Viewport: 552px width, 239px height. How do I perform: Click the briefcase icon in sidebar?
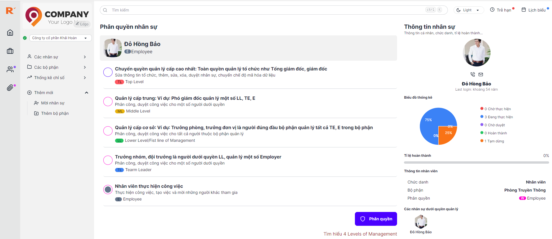(10, 51)
